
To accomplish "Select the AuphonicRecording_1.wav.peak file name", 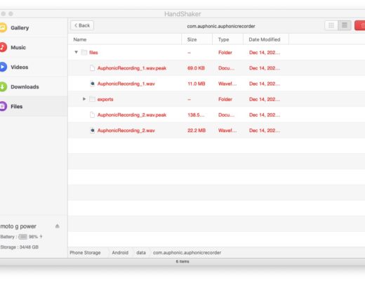I will 132,68.
